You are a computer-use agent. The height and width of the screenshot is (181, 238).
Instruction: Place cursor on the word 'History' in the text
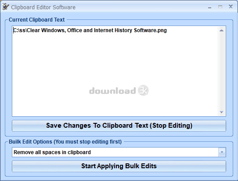(x=123, y=30)
